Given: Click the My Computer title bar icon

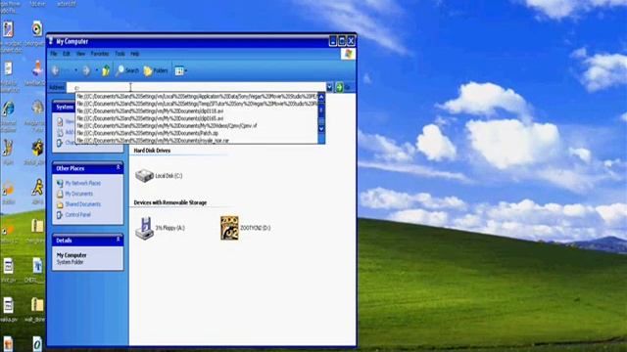Looking at the screenshot, I should click(51, 41).
